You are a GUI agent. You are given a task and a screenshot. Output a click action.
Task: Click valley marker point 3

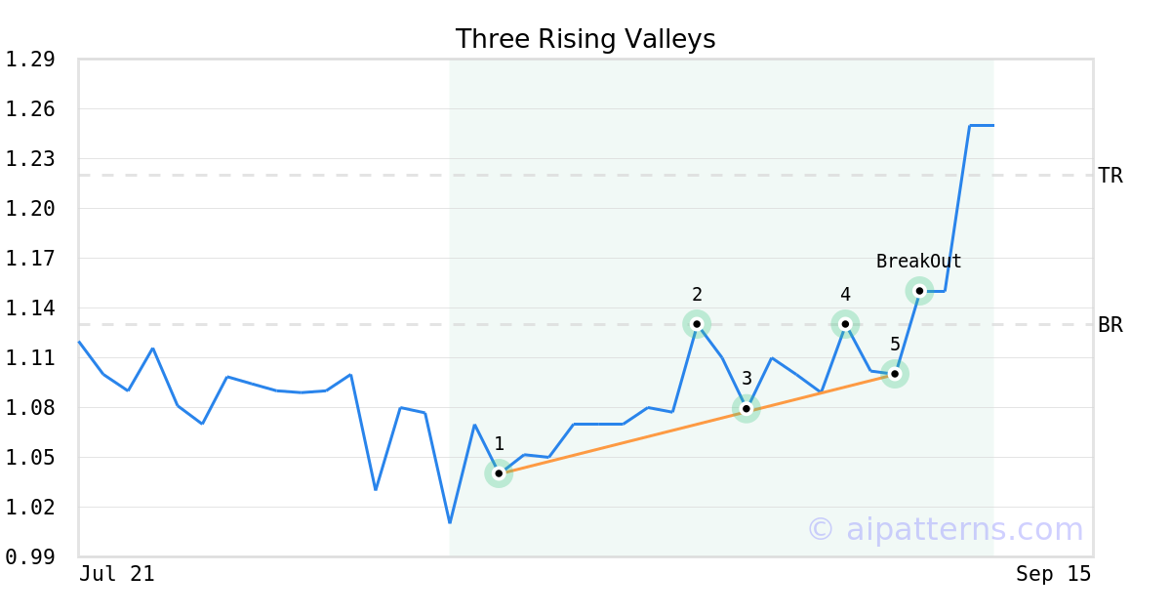(x=747, y=408)
